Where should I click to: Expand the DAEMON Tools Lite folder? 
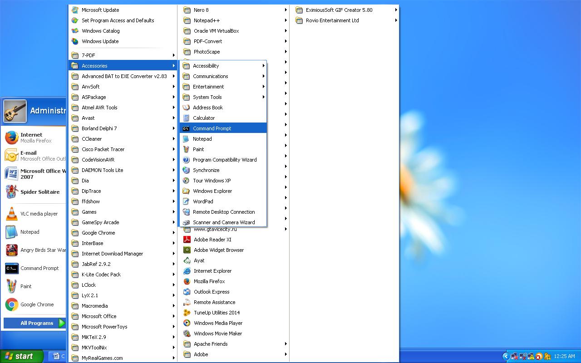click(123, 170)
